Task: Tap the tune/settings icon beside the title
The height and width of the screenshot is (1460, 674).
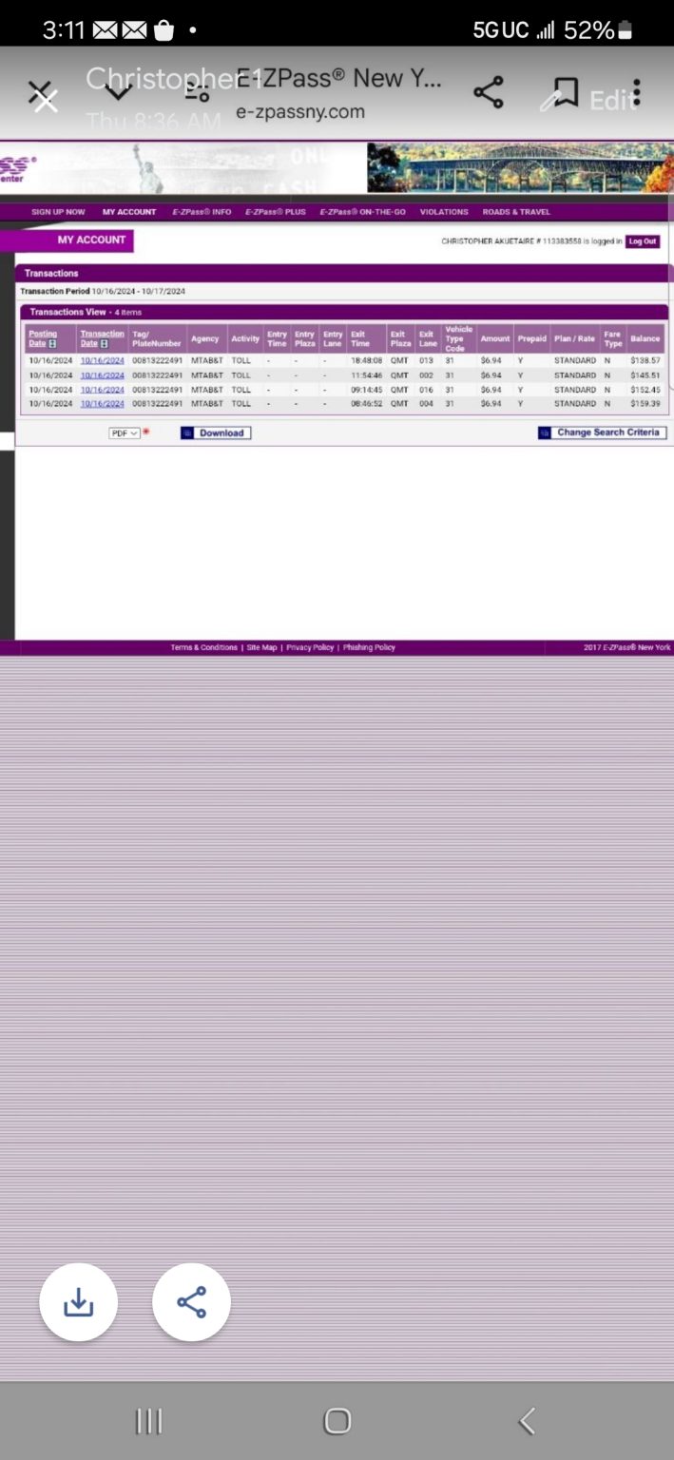Action: (x=197, y=92)
